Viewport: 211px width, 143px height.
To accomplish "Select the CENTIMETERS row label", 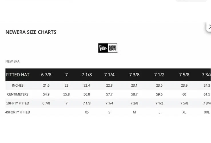I will [18, 94].
